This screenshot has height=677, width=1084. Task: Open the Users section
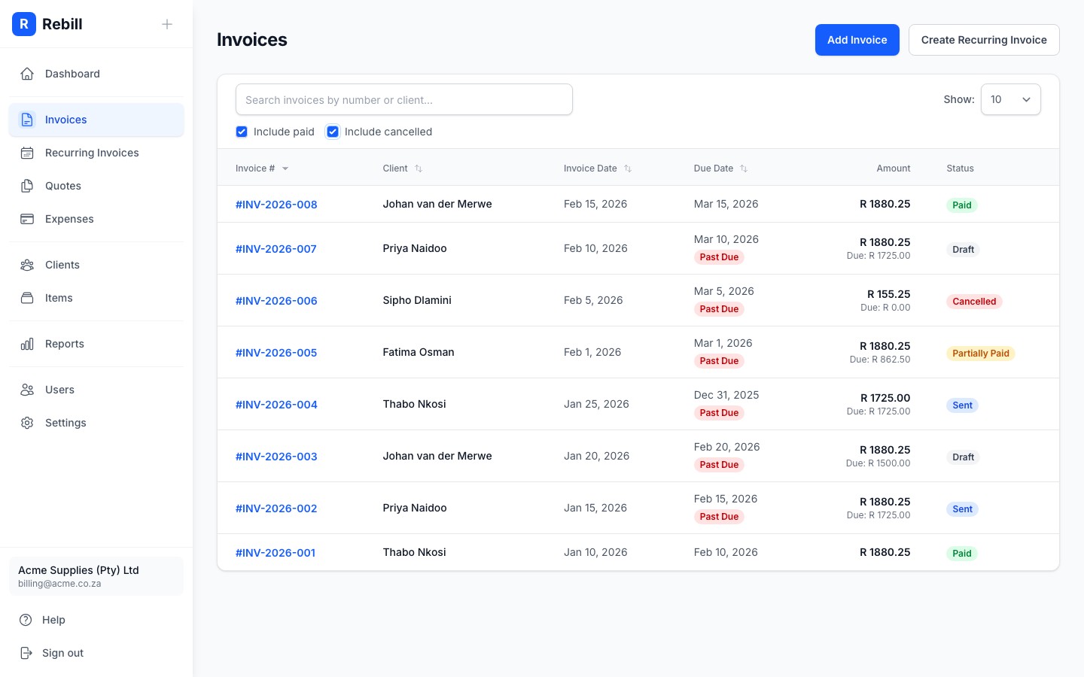59,390
